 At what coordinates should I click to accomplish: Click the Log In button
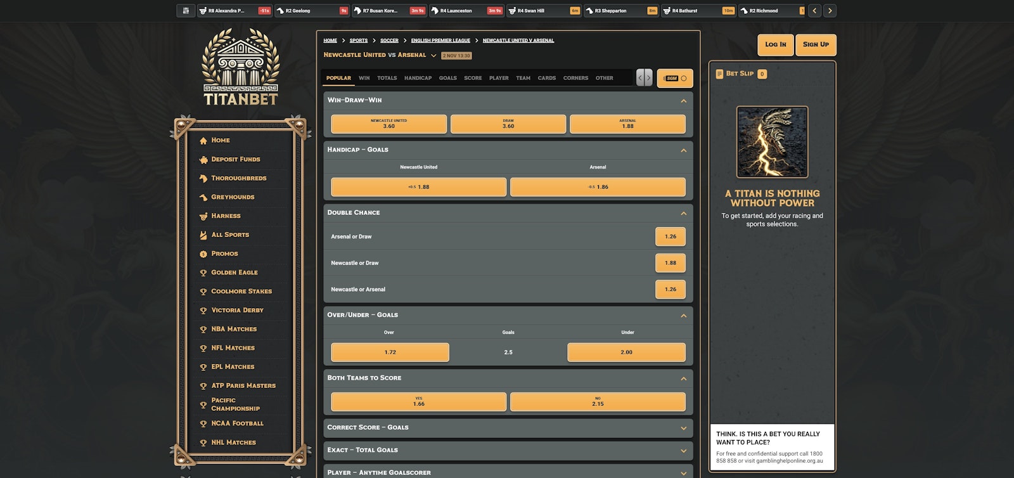click(x=775, y=45)
